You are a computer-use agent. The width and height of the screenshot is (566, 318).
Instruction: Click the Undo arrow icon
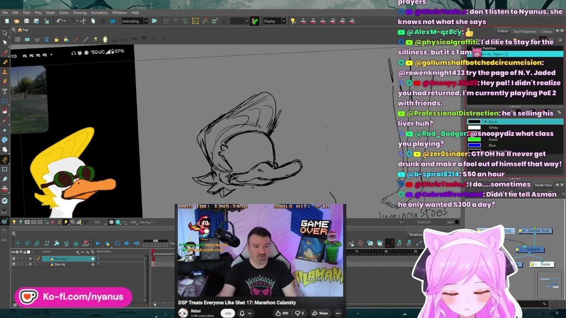coord(59,21)
